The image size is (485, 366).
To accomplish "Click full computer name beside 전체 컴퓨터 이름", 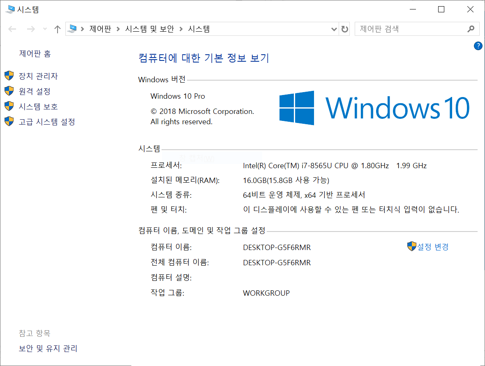I will pyautogui.click(x=277, y=263).
